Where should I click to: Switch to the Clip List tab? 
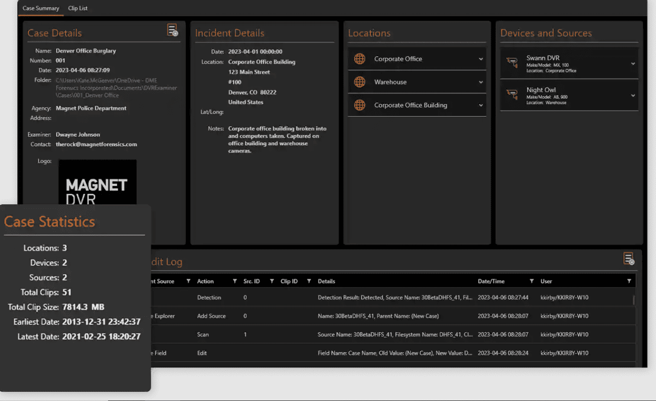click(78, 8)
